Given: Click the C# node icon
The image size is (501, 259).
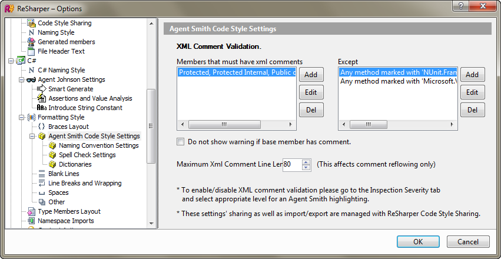Looking at the screenshot, I should pyautogui.click(x=21, y=61).
